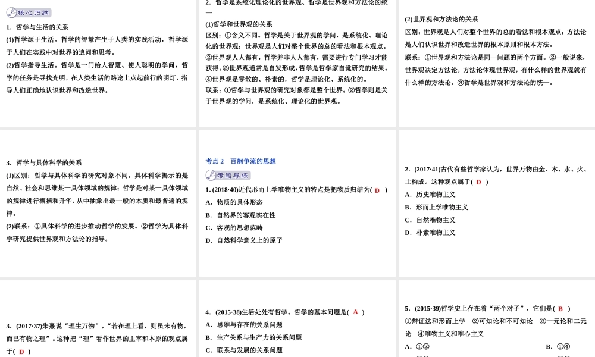This screenshot has width=595, height=357.
Task: Click option A. 历史唯物主义
Action: click(x=430, y=194)
